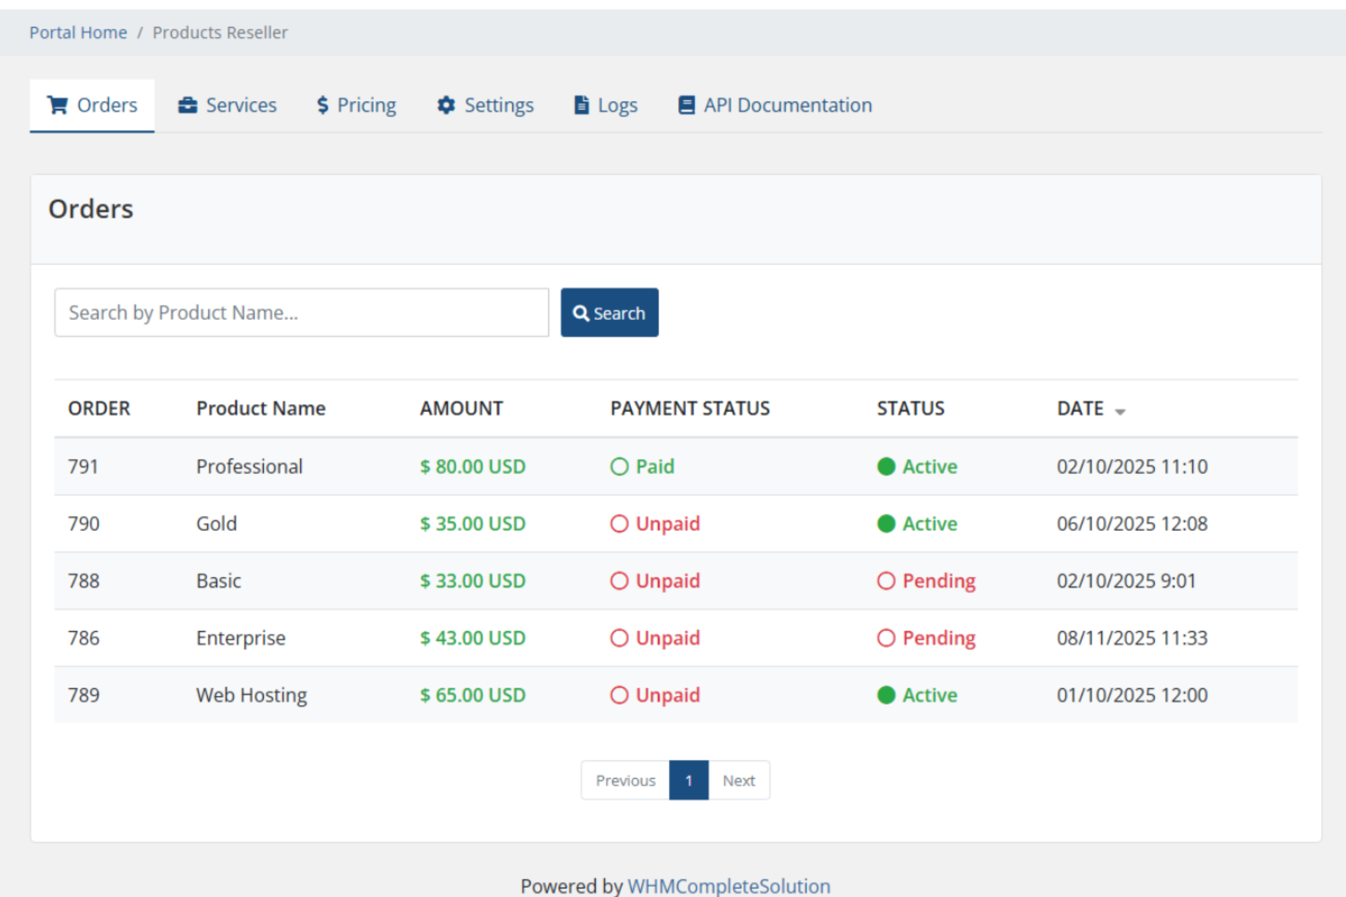Image resolution: width=1346 pixels, height=897 pixels.
Task: Sort by DATE column arrow
Action: pos(1120,411)
